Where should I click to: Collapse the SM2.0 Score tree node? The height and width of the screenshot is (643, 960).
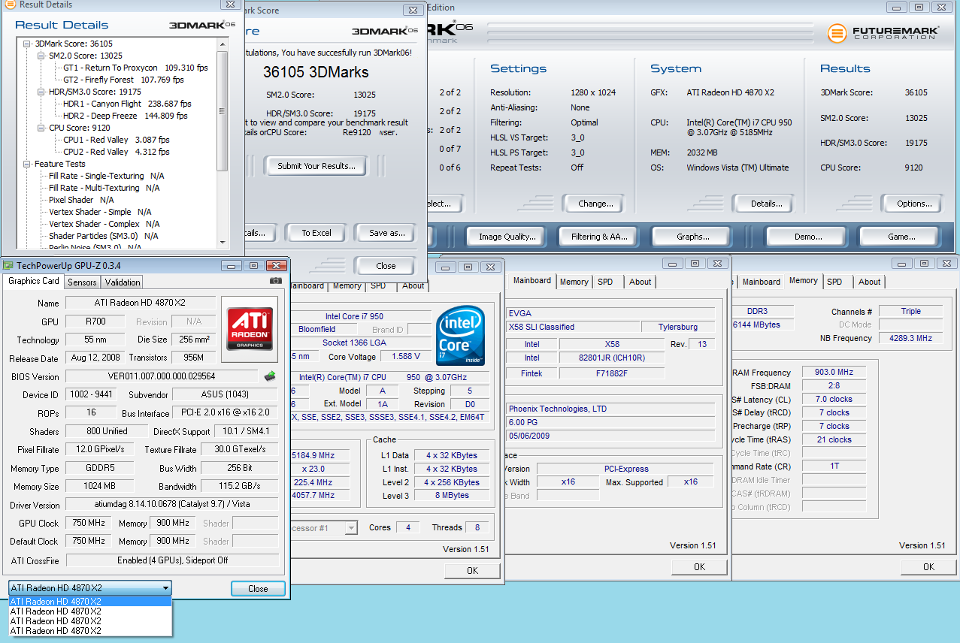tap(41, 56)
